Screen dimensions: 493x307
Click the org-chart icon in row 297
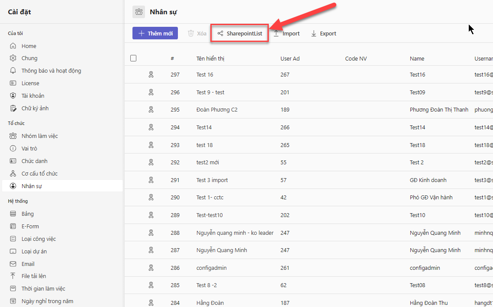[151, 75]
